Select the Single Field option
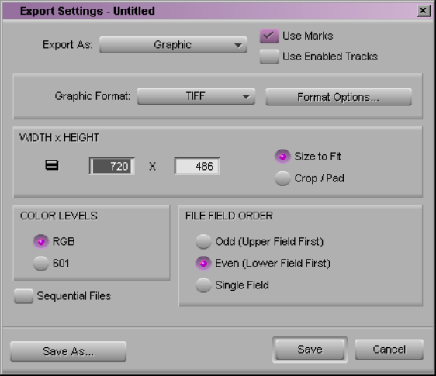Image resolution: width=436 pixels, height=376 pixels. (203, 285)
